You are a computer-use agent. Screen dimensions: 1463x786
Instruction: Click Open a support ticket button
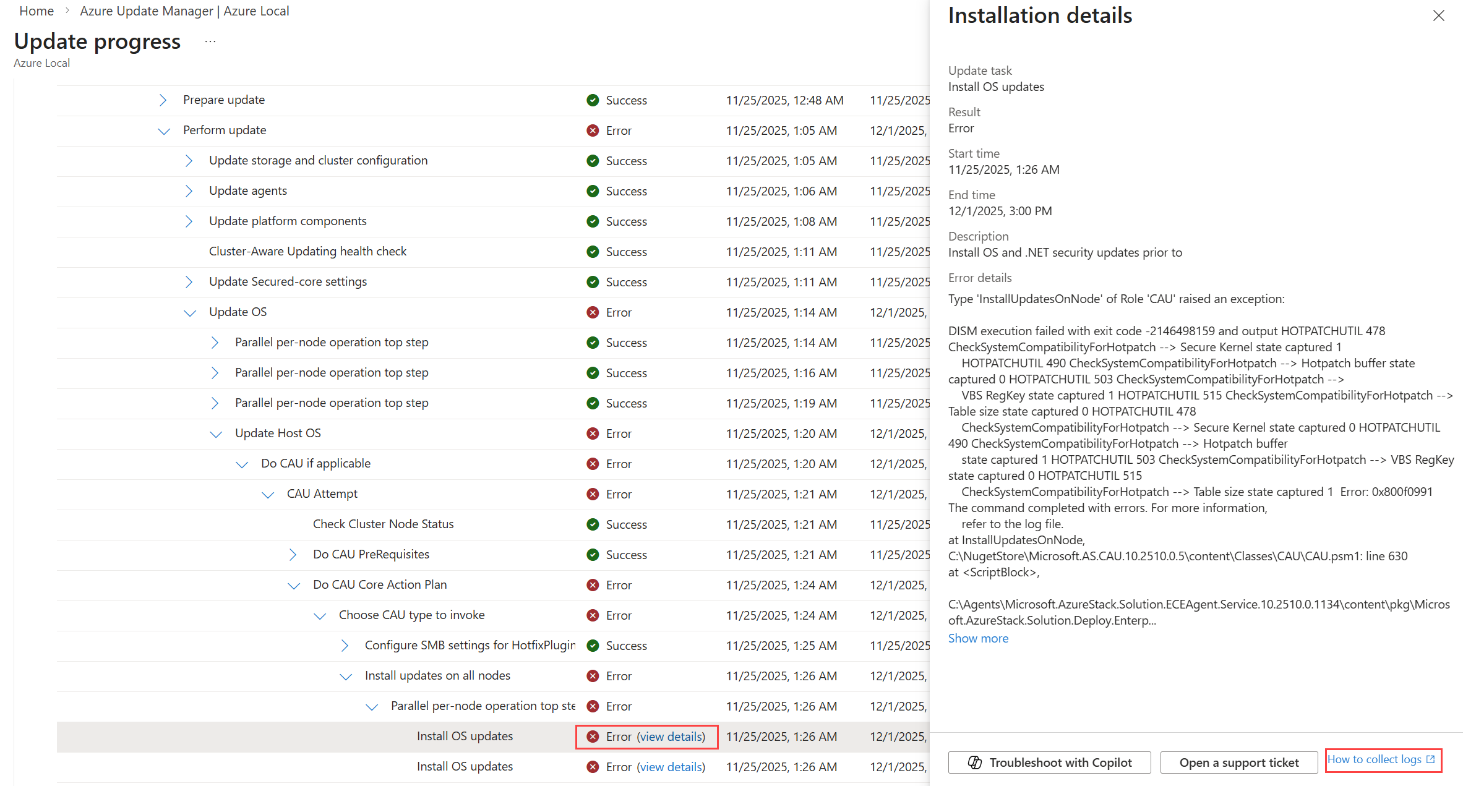[x=1238, y=763]
